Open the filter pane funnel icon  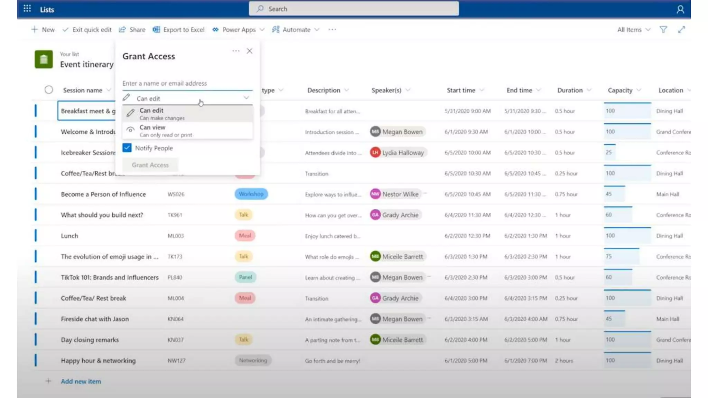point(663,30)
